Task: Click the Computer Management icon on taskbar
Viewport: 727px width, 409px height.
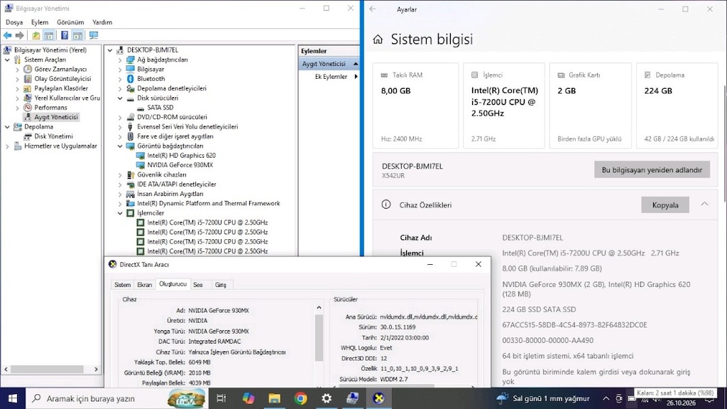Action: 352,398
